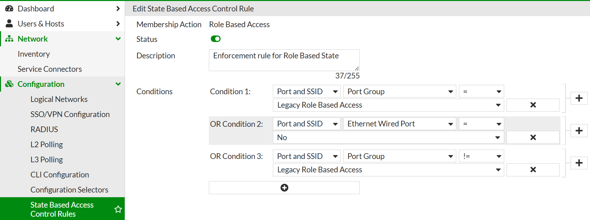Expand the Dashboard menu

[62, 9]
